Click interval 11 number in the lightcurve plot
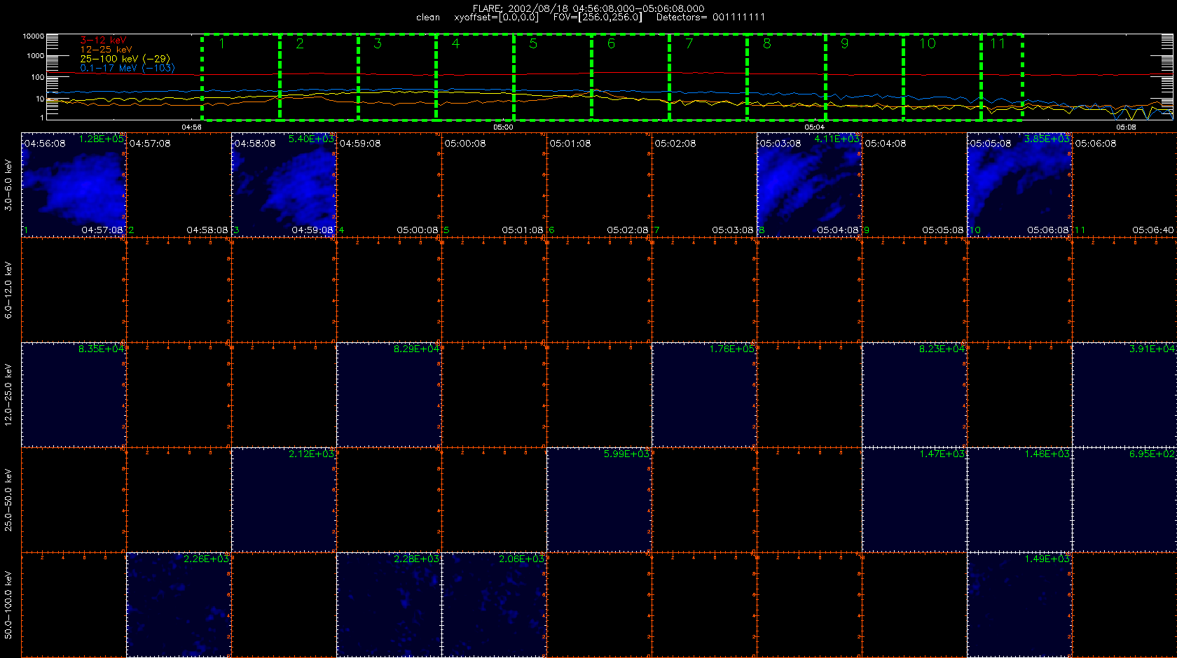 tap(998, 44)
